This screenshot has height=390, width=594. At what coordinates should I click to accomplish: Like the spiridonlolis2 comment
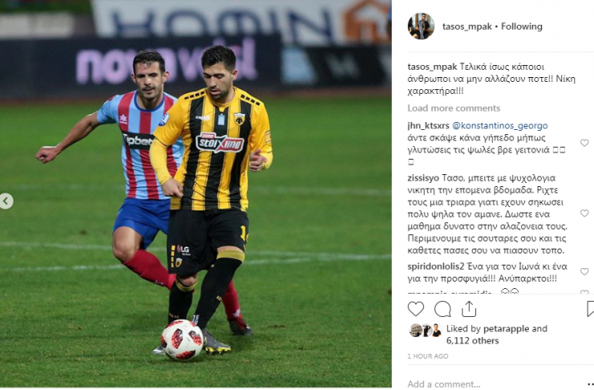pos(584,271)
